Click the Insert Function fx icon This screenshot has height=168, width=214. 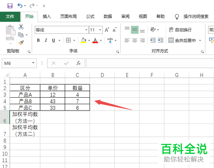78,63
